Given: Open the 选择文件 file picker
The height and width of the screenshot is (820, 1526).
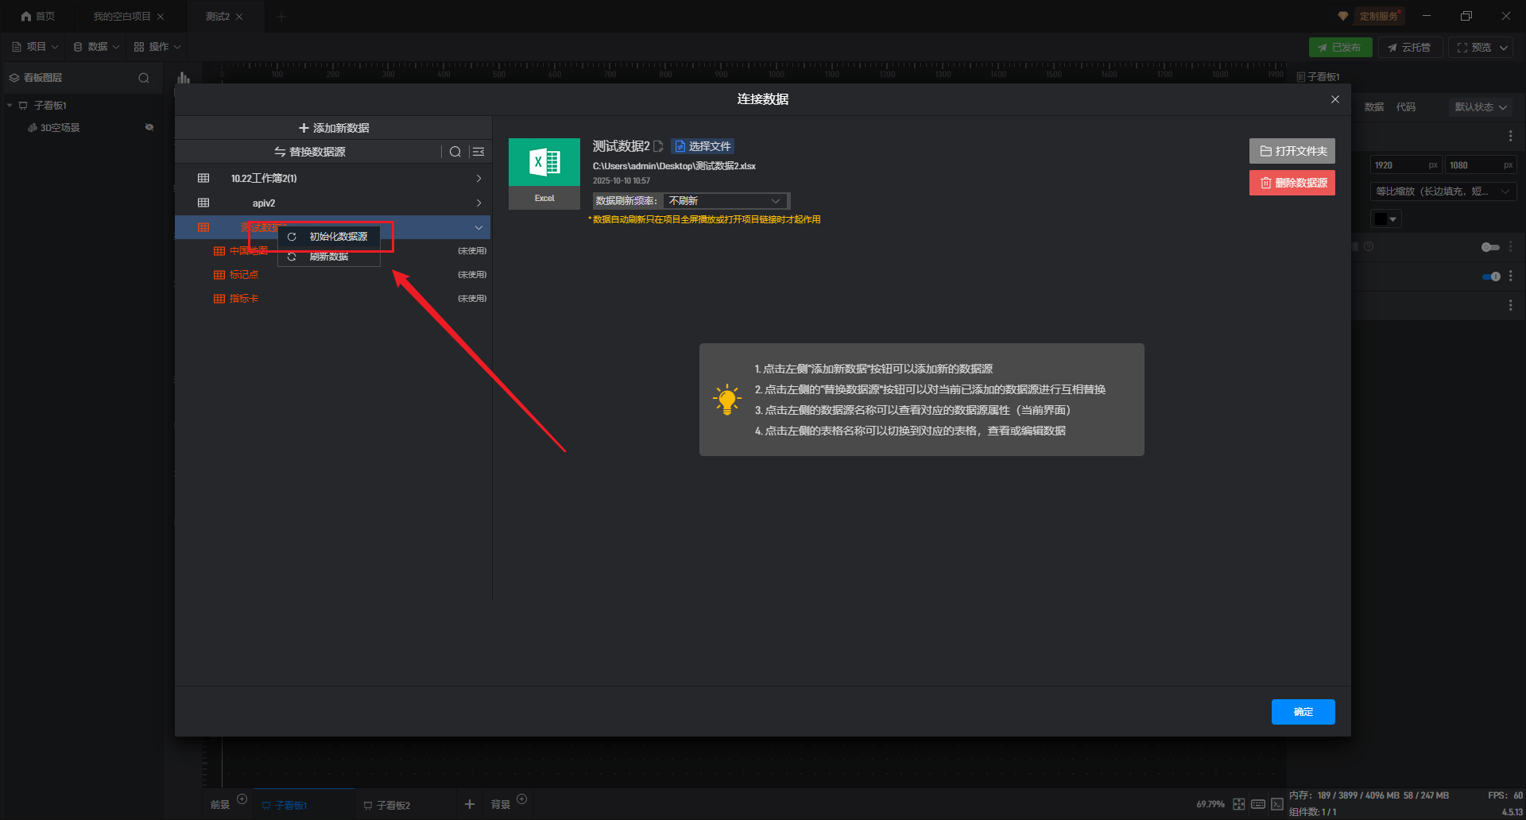Looking at the screenshot, I should (703, 146).
